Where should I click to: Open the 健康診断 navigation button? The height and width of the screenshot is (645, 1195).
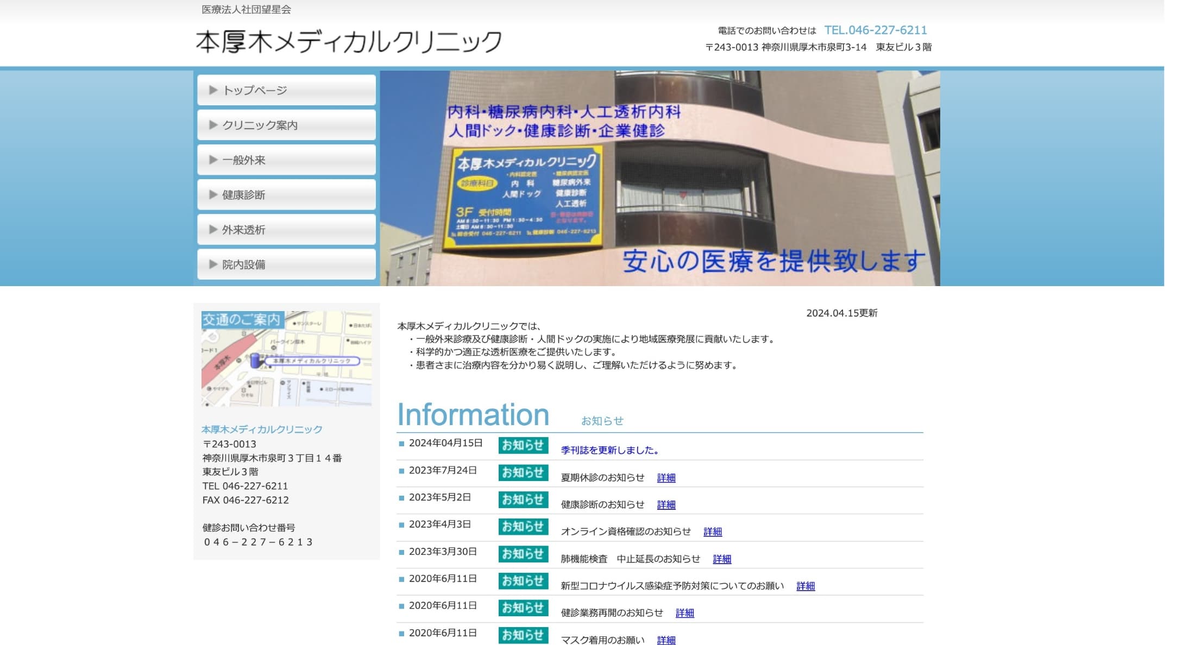coord(286,195)
